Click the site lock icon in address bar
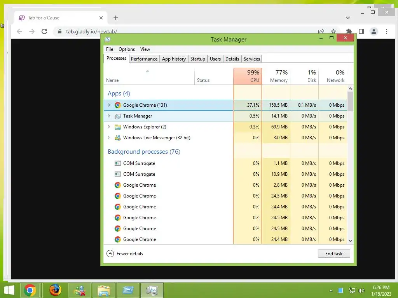Screen dimensions: 398x298 tap(60, 31)
